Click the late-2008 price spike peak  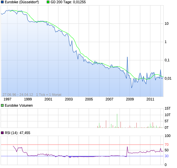pos(127,57)
